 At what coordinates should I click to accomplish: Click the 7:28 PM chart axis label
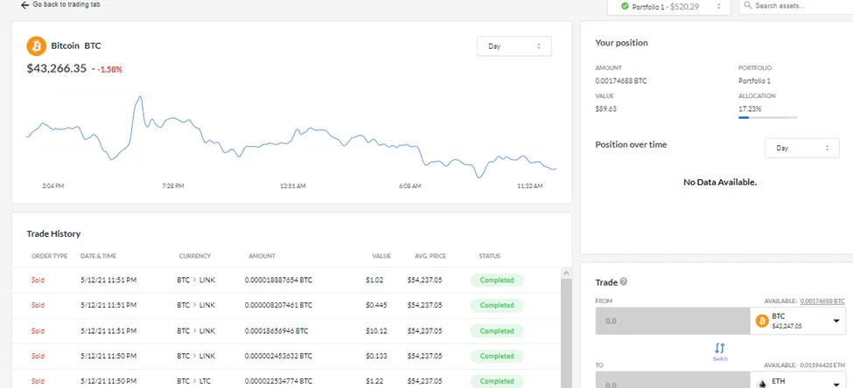pos(173,186)
